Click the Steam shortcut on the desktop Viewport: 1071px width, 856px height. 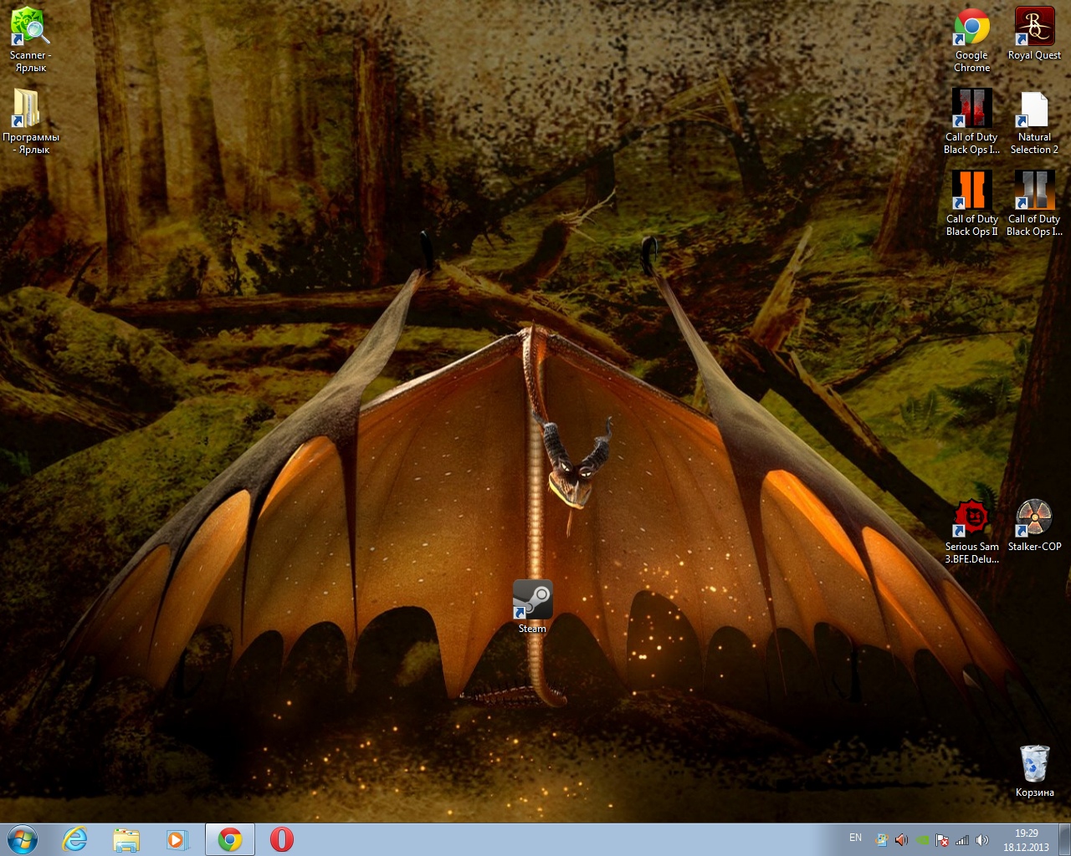pyautogui.click(x=532, y=606)
